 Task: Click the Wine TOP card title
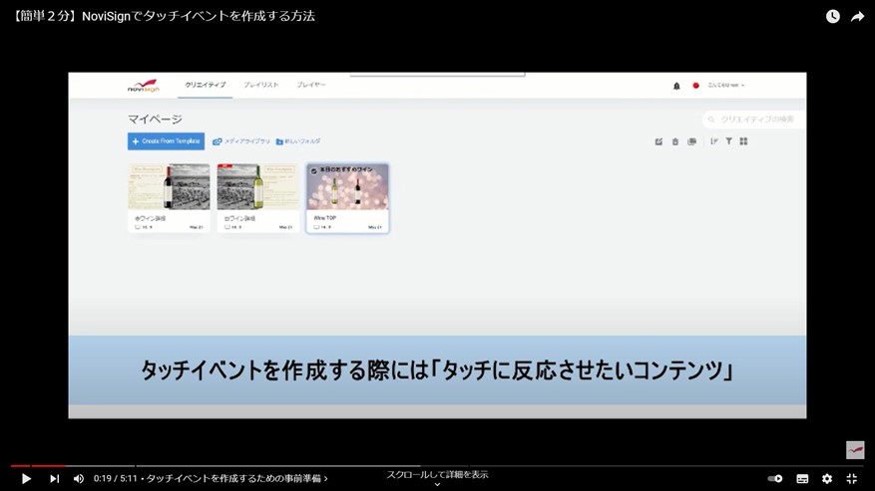point(325,218)
